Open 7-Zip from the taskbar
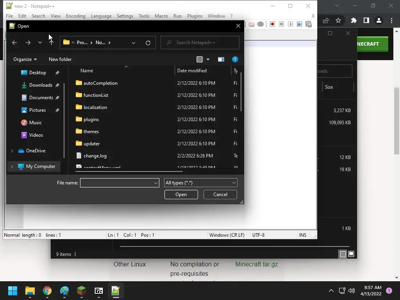The width and height of the screenshot is (400, 300). coord(99,291)
